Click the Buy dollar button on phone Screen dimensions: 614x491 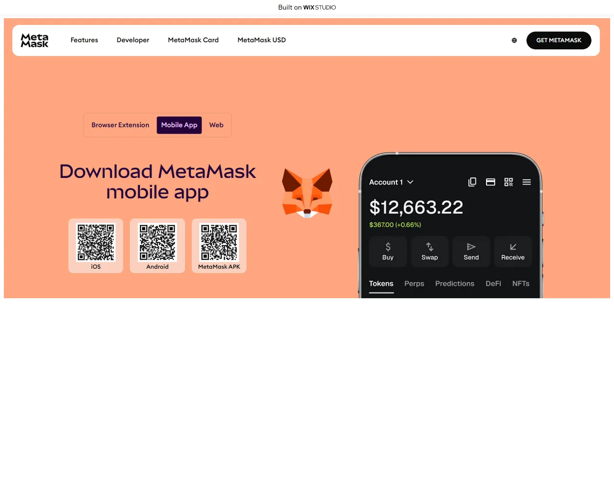click(388, 251)
